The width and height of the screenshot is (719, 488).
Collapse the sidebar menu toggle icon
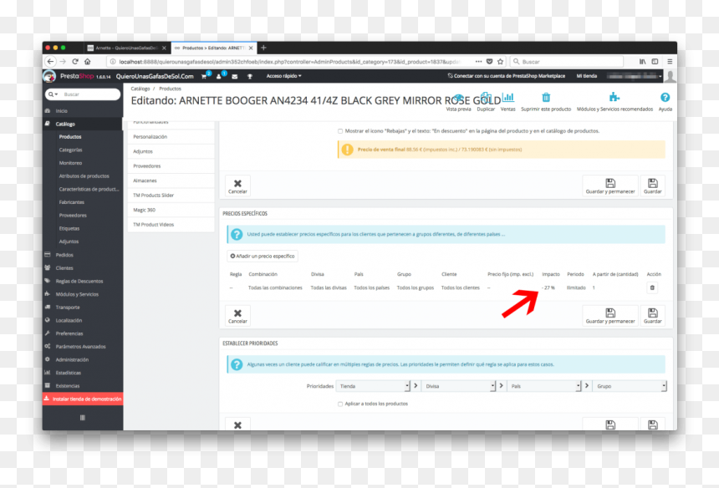pos(83,418)
